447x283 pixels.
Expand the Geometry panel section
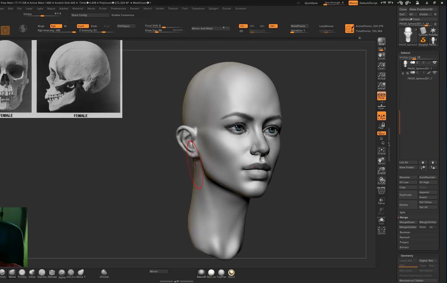[407, 255]
